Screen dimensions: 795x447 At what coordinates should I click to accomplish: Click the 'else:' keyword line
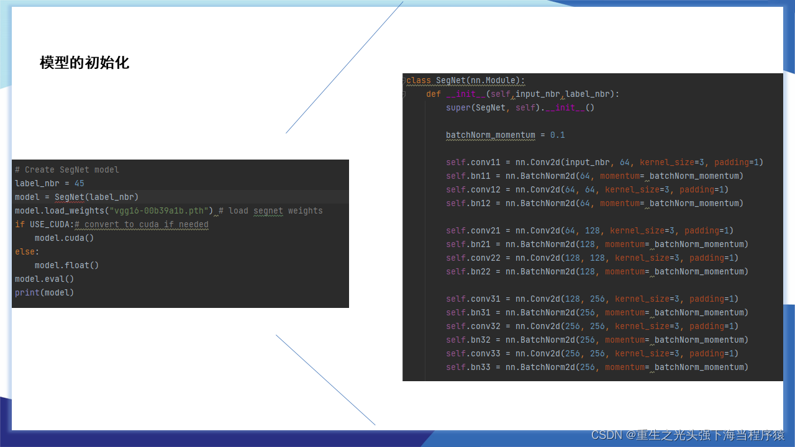tap(27, 251)
